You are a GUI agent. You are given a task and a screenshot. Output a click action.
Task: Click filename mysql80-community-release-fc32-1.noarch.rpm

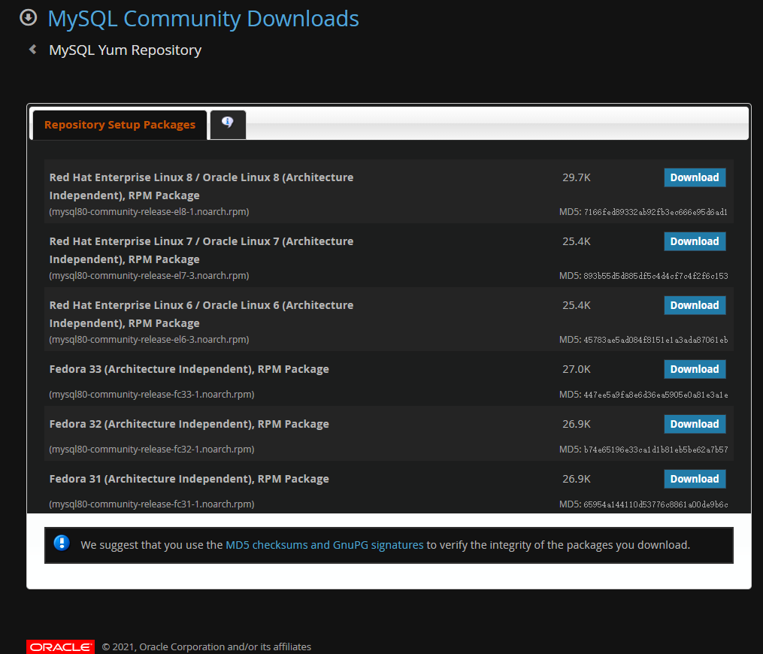coord(152,449)
